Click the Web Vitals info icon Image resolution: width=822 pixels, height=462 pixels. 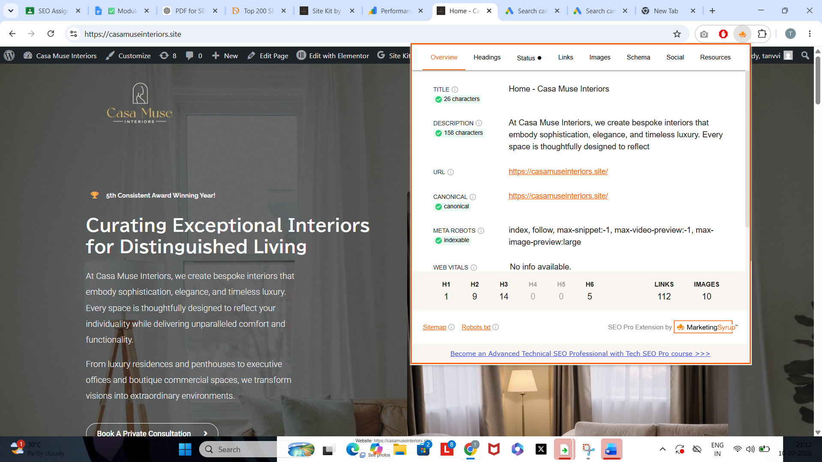(474, 267)
